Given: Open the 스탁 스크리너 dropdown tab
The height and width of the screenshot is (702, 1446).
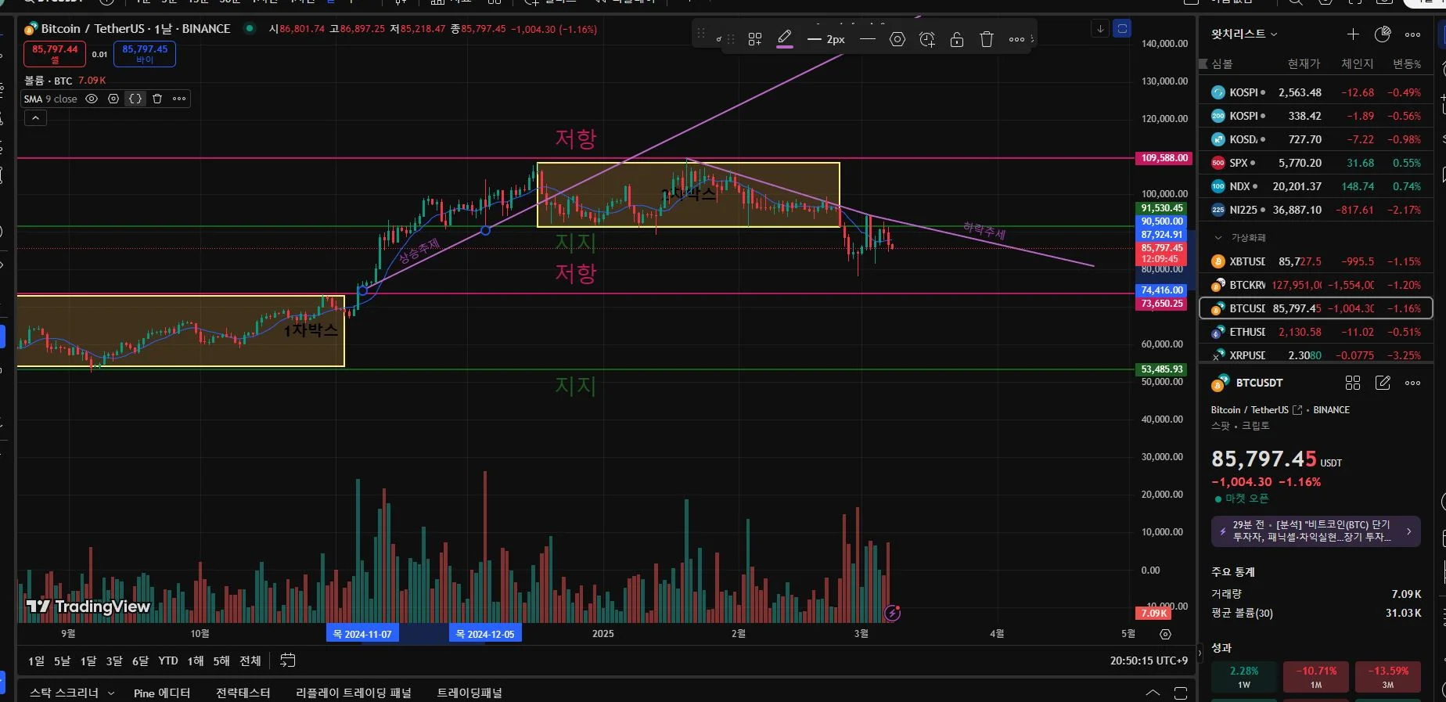Looking at the screenshot, I should tap(72, 693).
